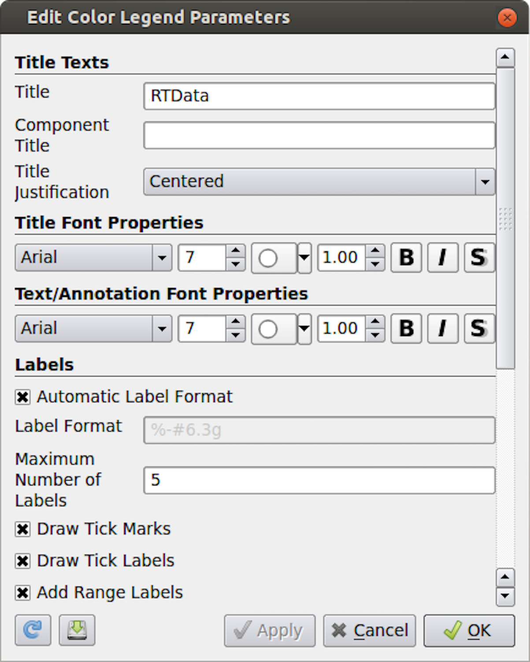Click the scrollbar up arrow at top

coord(505,57)
